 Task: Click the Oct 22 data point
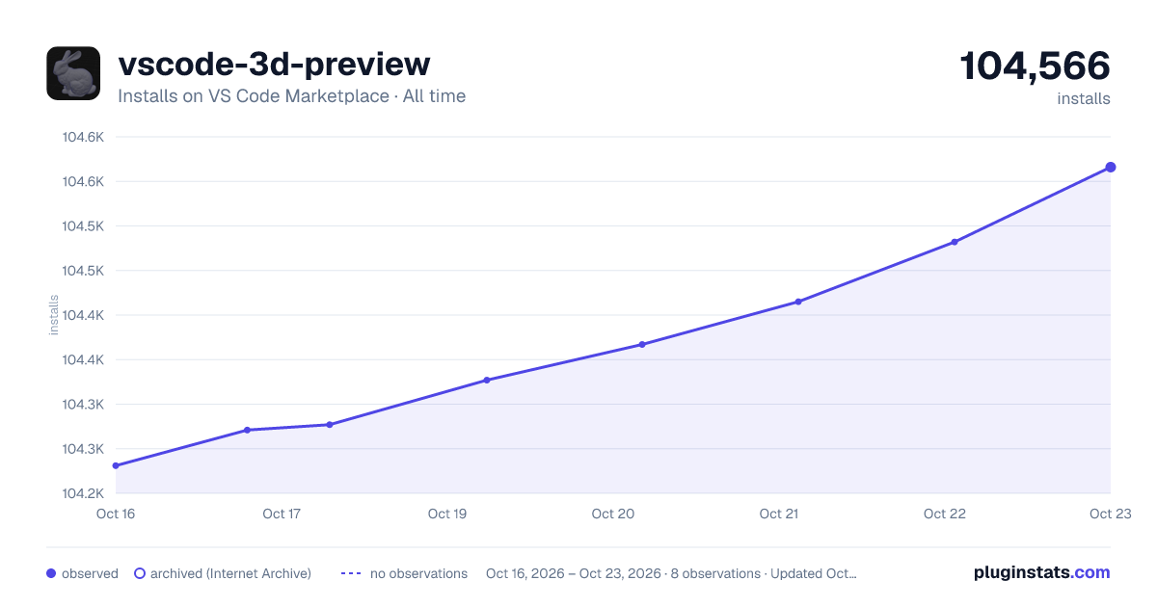(955, 242)
